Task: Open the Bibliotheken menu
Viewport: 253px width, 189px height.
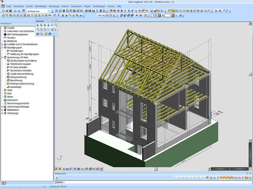Action: [41, 6]
